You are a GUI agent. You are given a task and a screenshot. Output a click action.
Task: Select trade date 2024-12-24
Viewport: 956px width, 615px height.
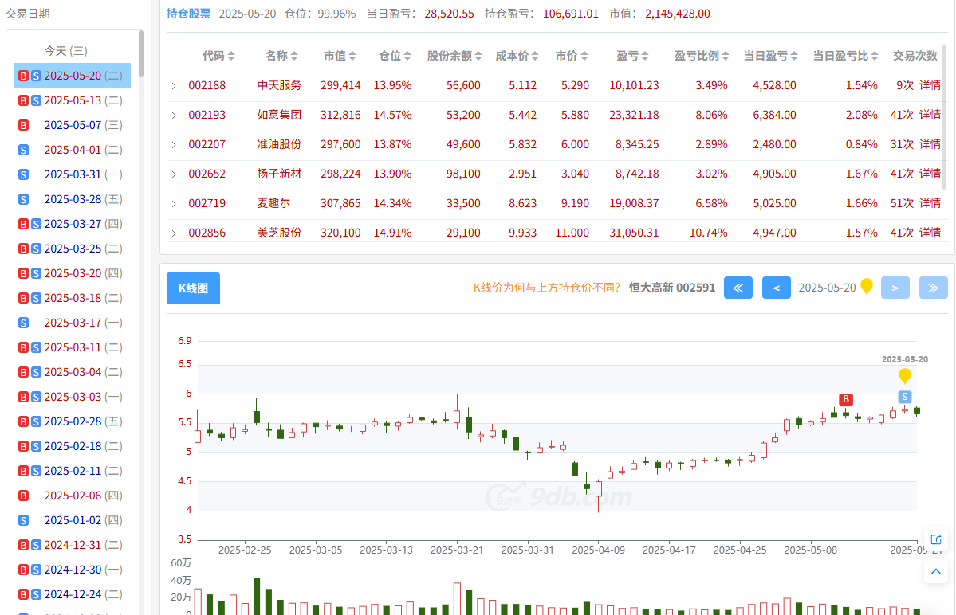coord(73,595)
